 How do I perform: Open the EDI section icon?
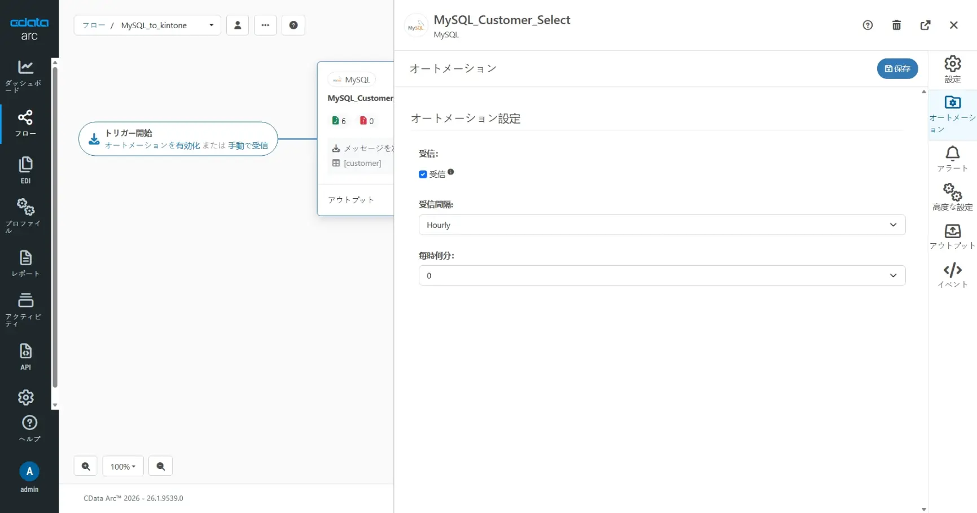click(x=25, y=169)
